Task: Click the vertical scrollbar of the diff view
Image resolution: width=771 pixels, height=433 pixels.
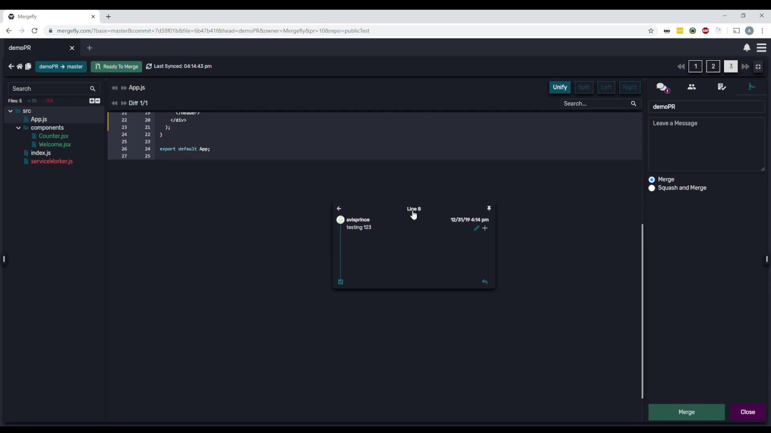Action: (642, 310)
